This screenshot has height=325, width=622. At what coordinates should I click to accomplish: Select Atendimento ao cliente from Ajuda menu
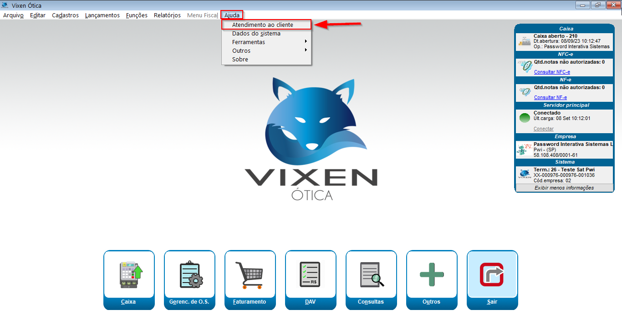[266, 25]
